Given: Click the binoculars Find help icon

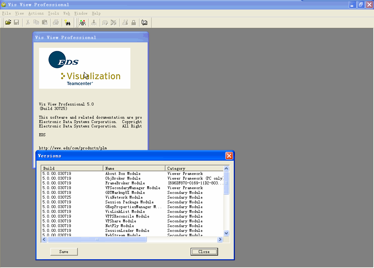Looking at the screenshot, I should (x=68, y=23).
